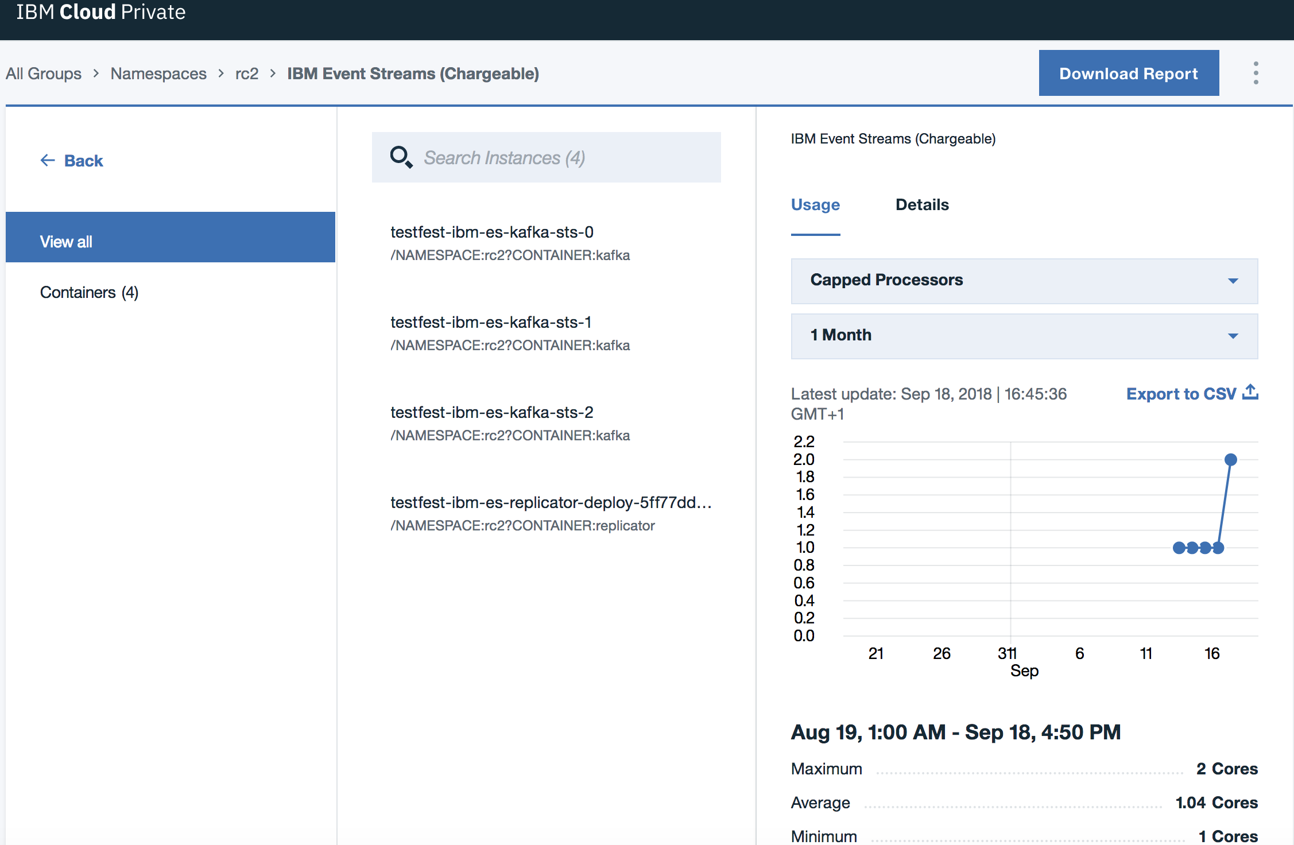The height and width of the screenshot is (845, 1294).
Task: Click the search magnifier icon
Action: [401, 157]
